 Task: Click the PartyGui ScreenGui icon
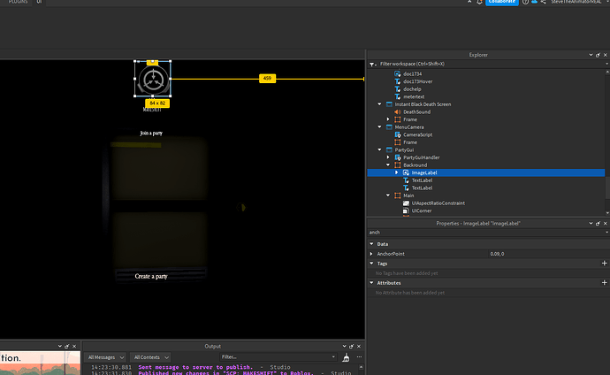coord(389,149)
